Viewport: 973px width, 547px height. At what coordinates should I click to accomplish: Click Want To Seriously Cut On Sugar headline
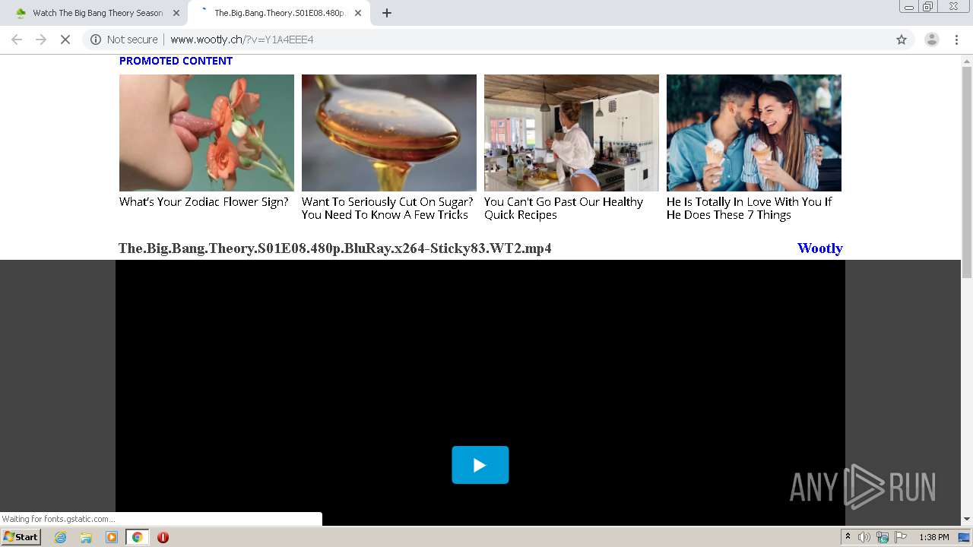click(x=387, y=208)
